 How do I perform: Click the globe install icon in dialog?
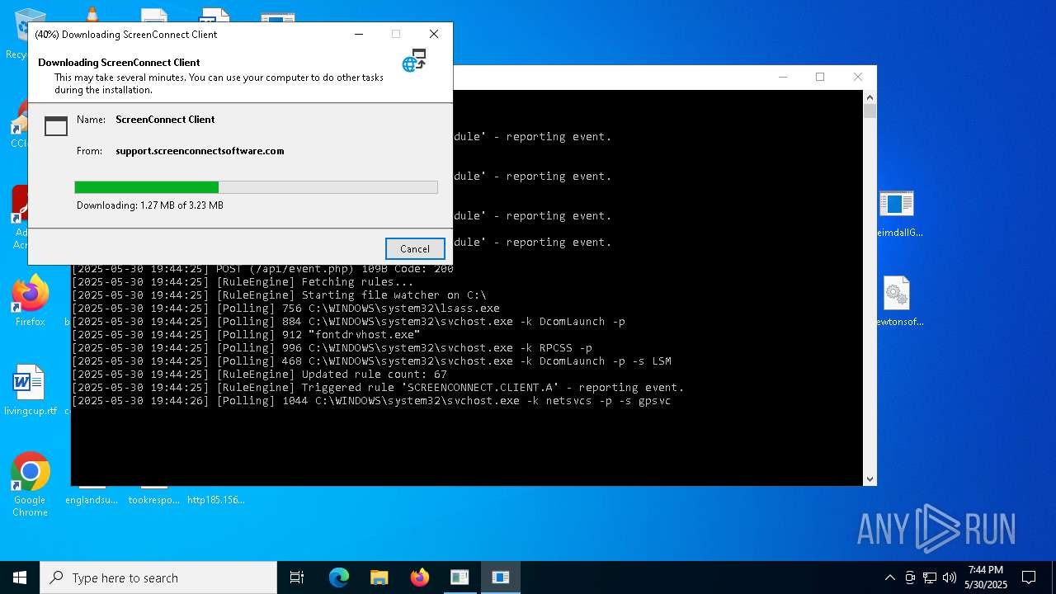414,60
